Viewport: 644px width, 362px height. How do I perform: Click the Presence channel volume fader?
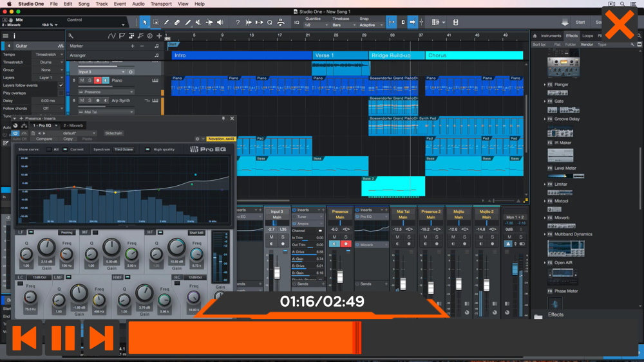click(x=340, y=276)
